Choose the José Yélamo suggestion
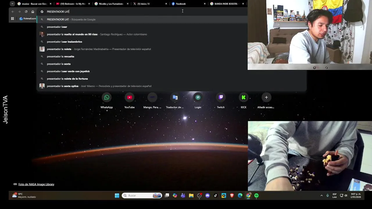Viewport: 372px width, 209px height. pyautogui.click(x=171, y=86)
